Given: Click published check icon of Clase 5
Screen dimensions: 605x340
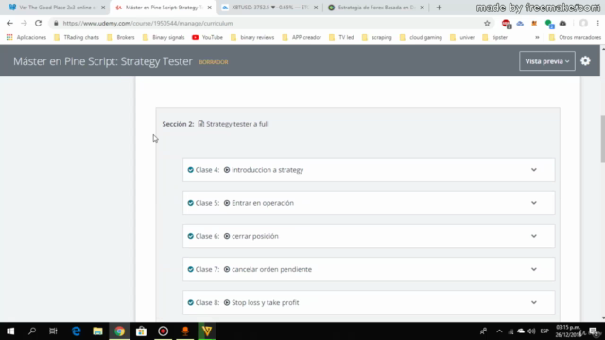Looking at the screenshot, I should (190, 203).
